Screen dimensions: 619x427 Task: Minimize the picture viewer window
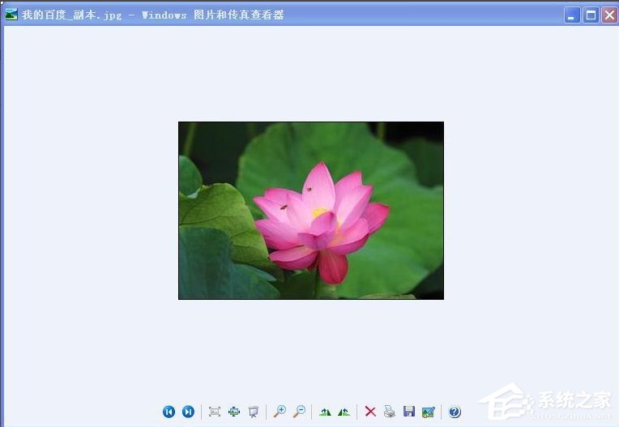572,15
